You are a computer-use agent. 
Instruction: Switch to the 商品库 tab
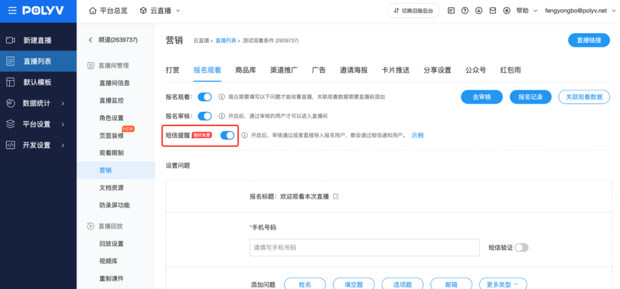tap(246, 70)
